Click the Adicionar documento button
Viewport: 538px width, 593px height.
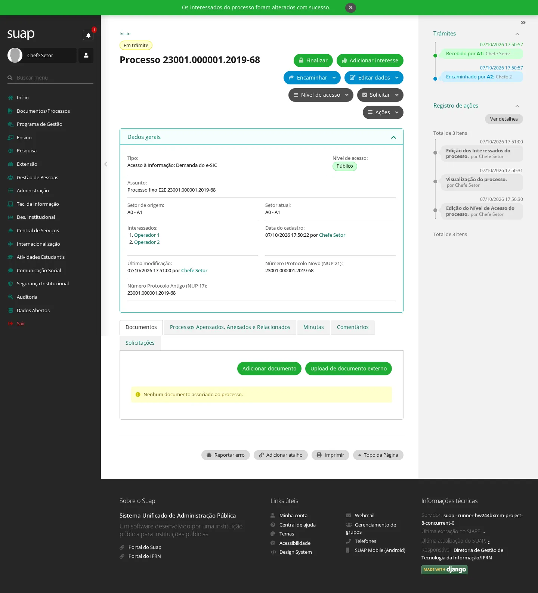(x=269, y=369)
